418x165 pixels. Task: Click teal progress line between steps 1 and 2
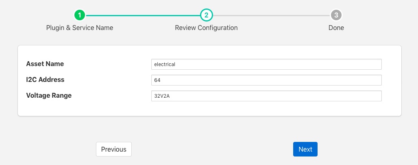pos(142,15)
